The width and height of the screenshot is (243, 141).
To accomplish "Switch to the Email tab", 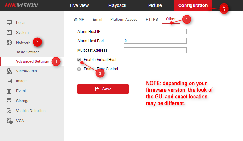I will [x=97, y=20].
